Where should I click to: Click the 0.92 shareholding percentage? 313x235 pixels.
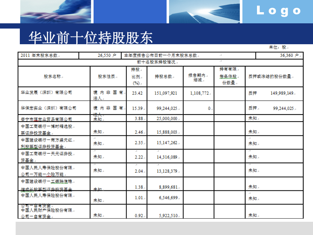coord(139,216)
